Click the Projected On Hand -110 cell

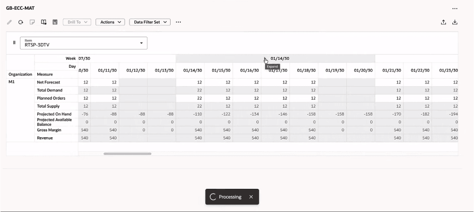pyautogui.click(x=190, y=114)
